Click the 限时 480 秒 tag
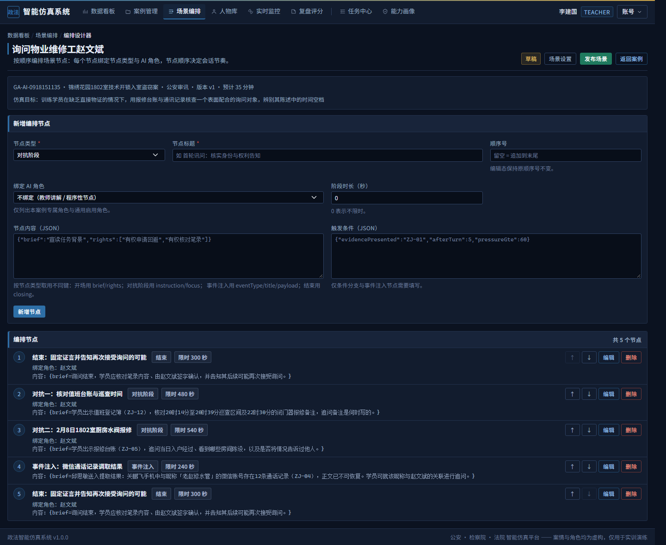The width and height of the screenshot is (666, 545). 180,394
